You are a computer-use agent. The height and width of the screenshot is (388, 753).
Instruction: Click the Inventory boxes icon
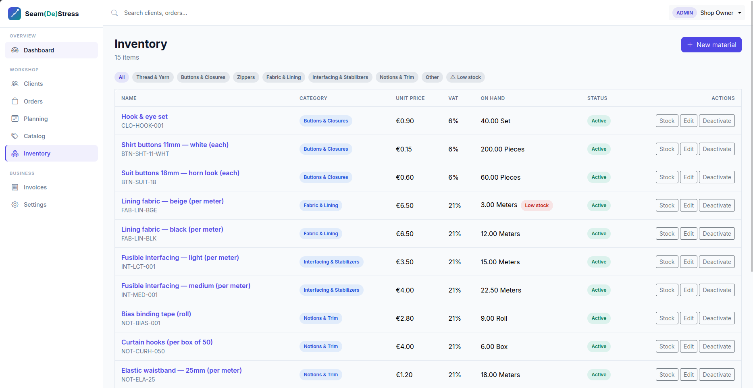point(15,153)
